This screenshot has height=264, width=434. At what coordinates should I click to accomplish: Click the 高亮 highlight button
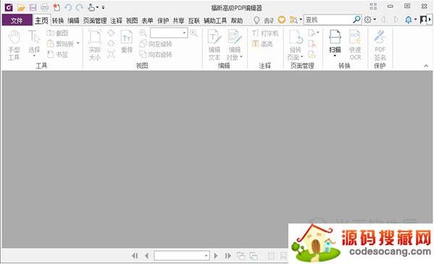coord(262,43)
